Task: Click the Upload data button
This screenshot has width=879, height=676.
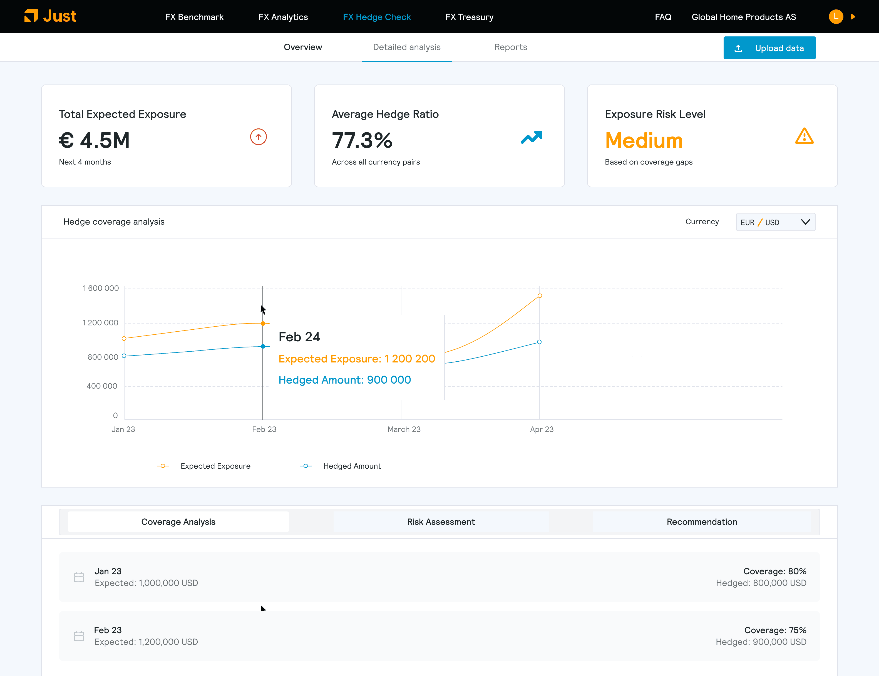Action: (769, 48)
